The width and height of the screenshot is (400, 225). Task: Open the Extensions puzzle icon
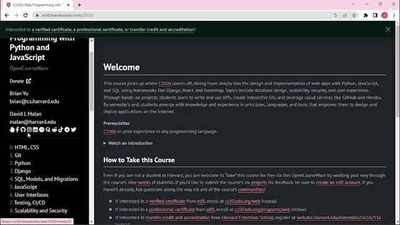pos(366,15)
